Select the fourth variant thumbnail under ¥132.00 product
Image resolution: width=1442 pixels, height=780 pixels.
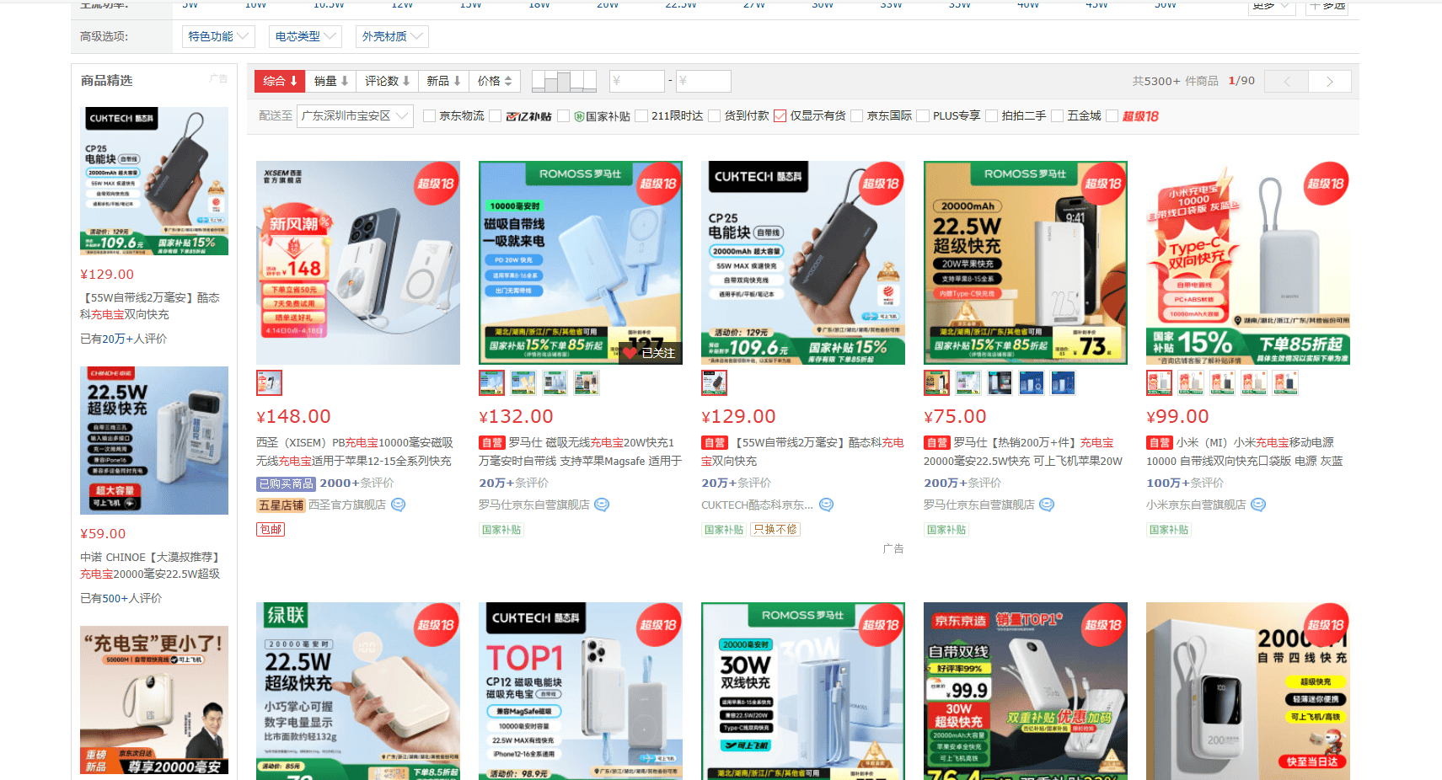[586, 383]
